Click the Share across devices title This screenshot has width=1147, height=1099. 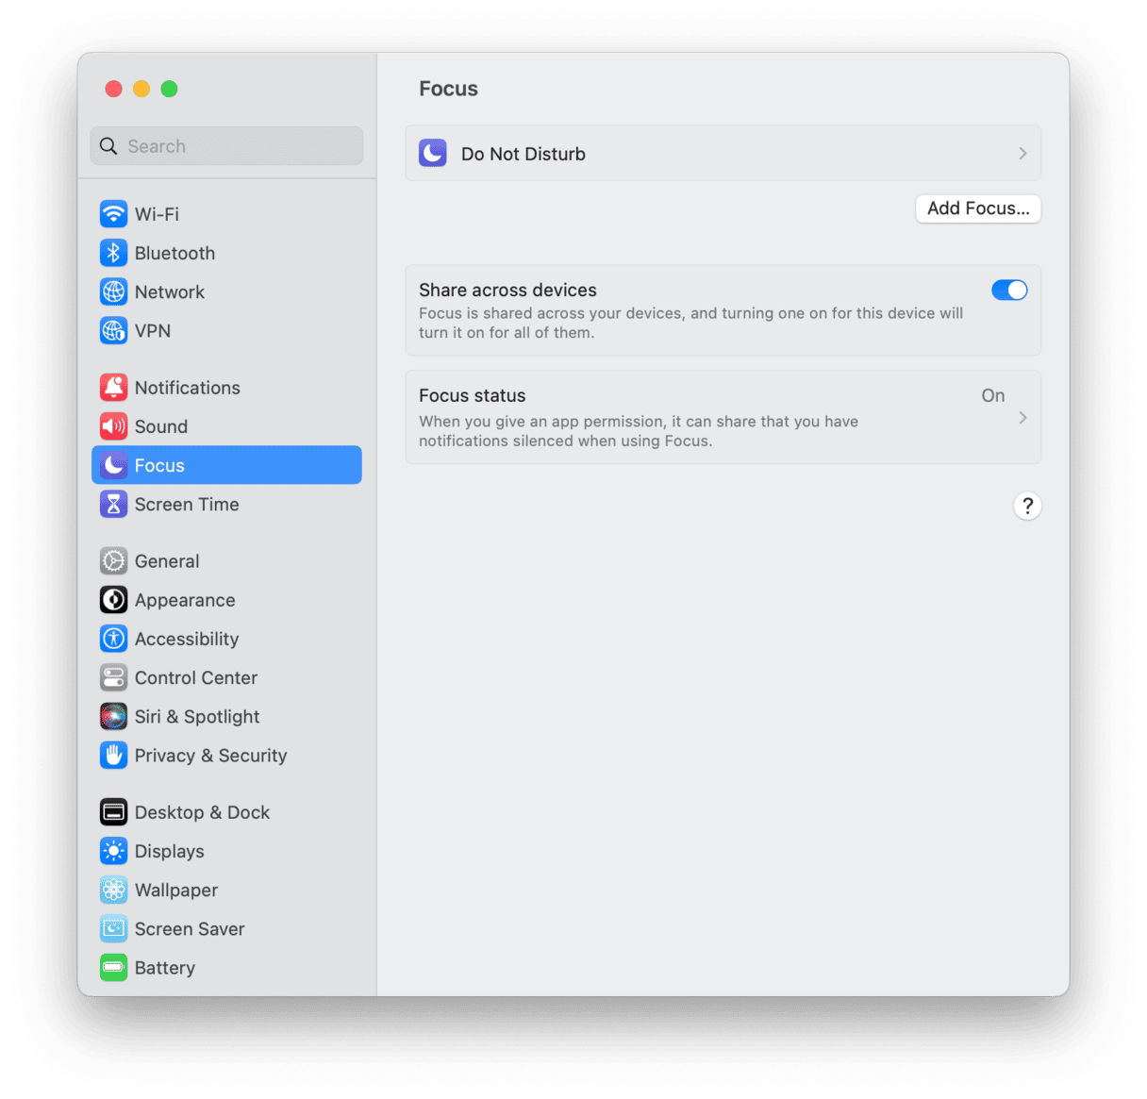coord(507,290)
